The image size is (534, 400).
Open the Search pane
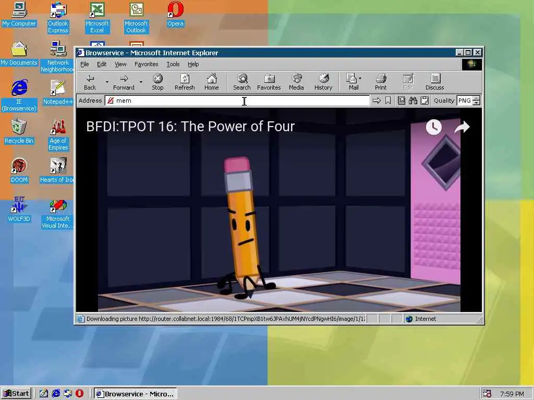point(242,82)
